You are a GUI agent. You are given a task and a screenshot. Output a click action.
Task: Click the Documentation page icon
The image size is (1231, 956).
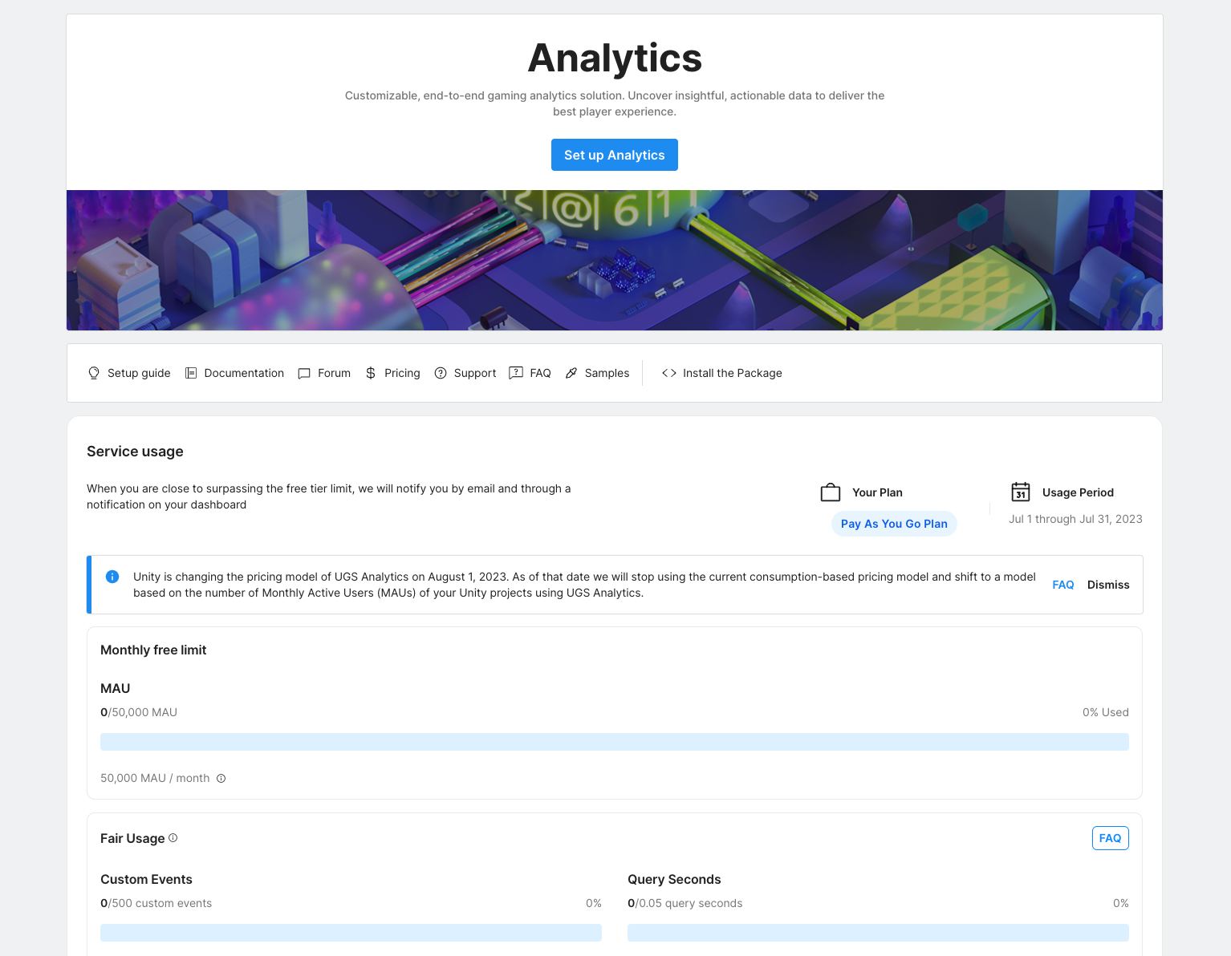tap(191, 373)
